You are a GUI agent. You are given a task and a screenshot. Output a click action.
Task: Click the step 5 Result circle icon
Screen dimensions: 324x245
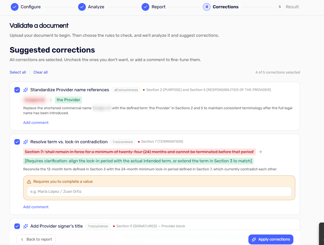(x=280, y=7)
